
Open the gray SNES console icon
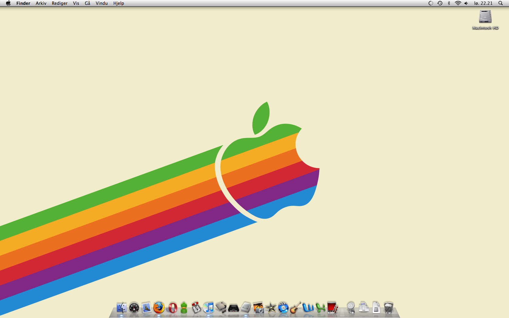point(246,308)
